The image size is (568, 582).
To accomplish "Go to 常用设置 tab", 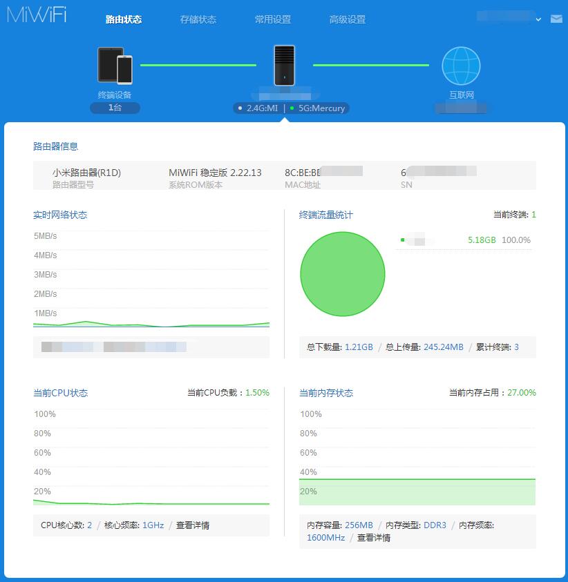I will 273,19.
